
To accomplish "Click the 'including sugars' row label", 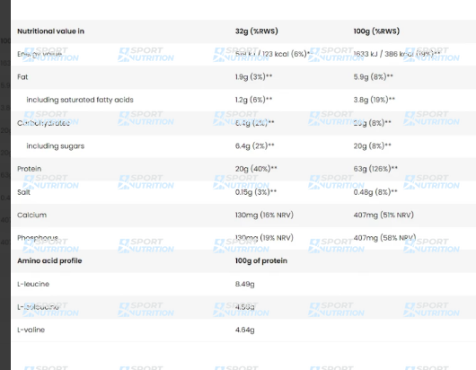I will [x=56, y=146].
